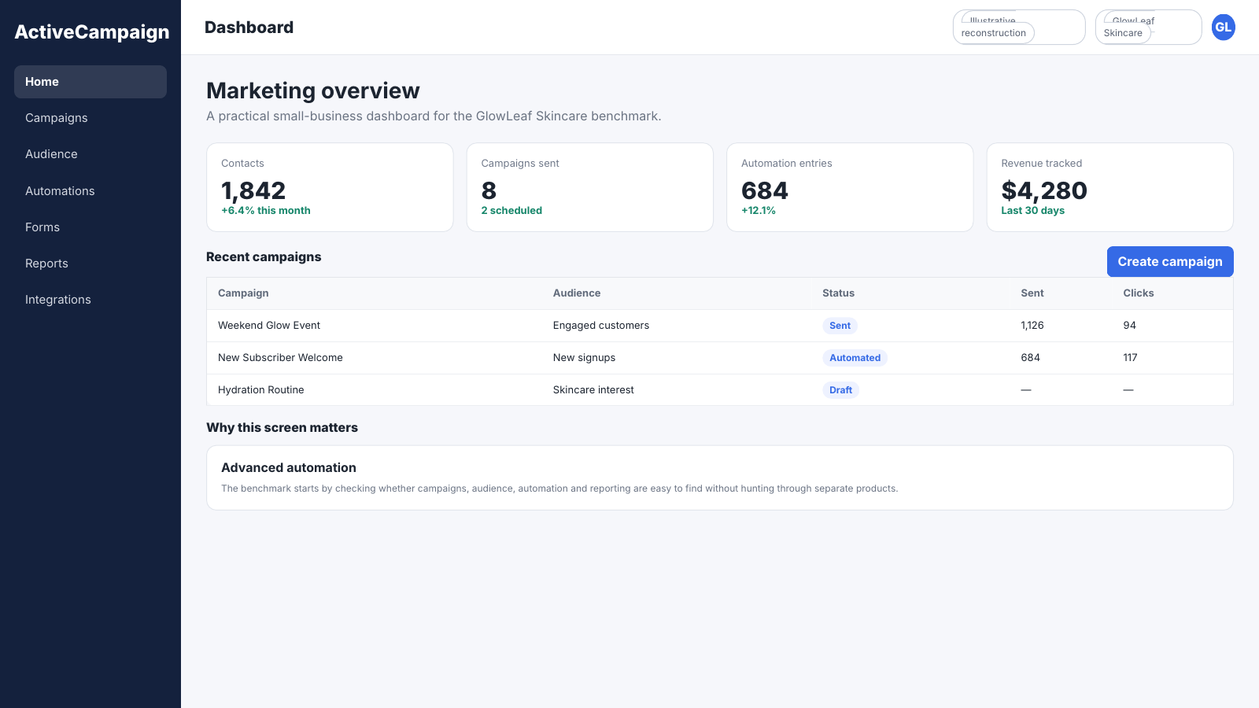The width and height of the screenshot is (1259, 708).
Task: Click the Recent campaigns heading
Action: [264, 257]
